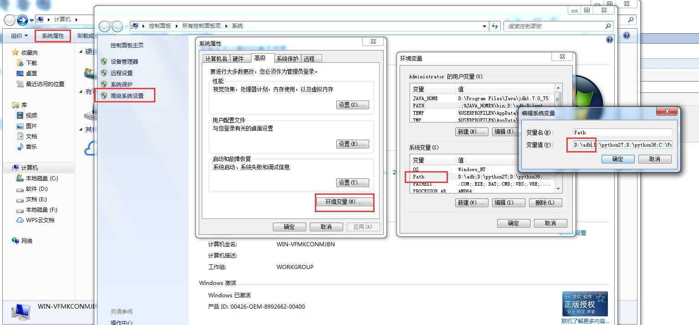The height and width of the screenshot is (325, 699).
Task: Select TEMP row in user variables
Action: 482,113
